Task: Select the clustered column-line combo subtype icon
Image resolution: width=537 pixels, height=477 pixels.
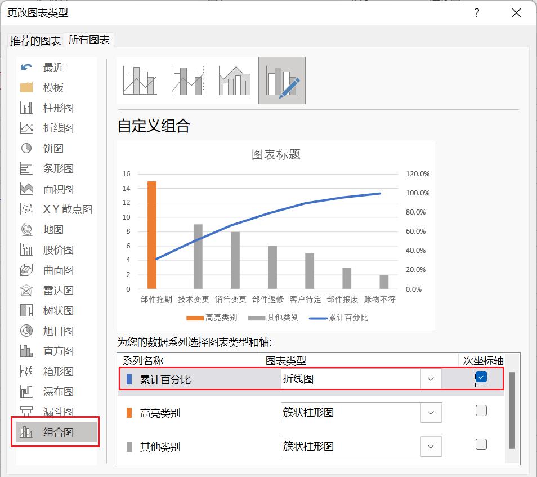Action: 140,81
